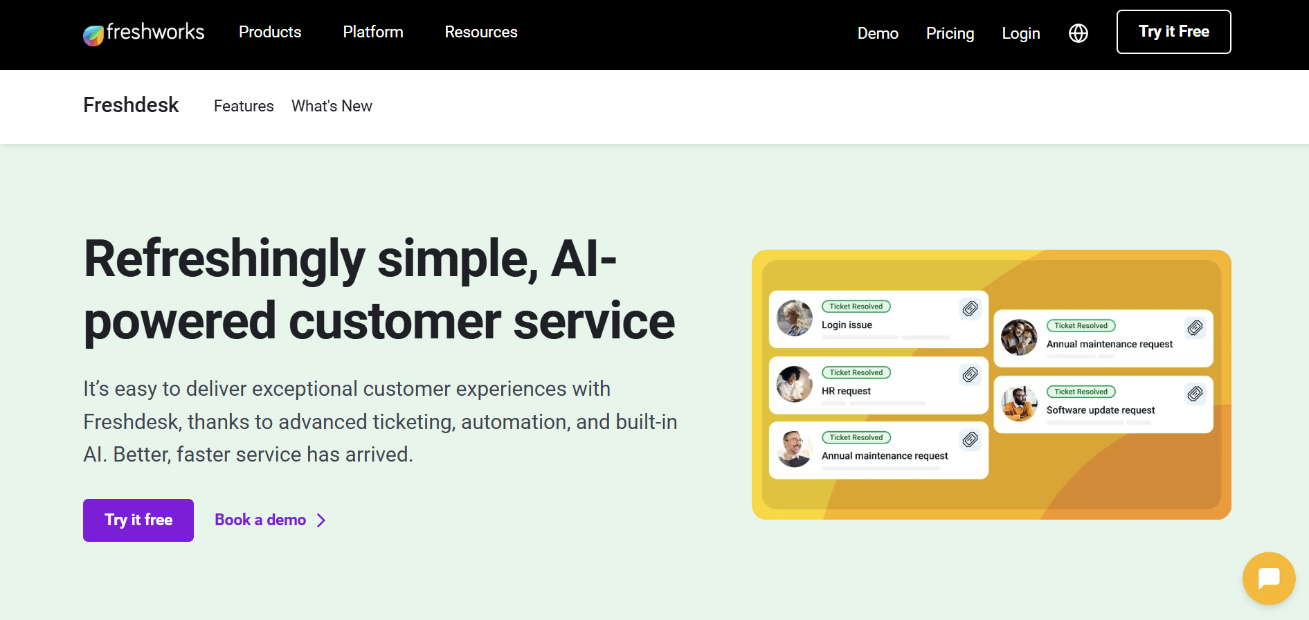Go to the Demo page
Image resolution: width=1309 pixels, height=620 pixels.
click(878, 33)
